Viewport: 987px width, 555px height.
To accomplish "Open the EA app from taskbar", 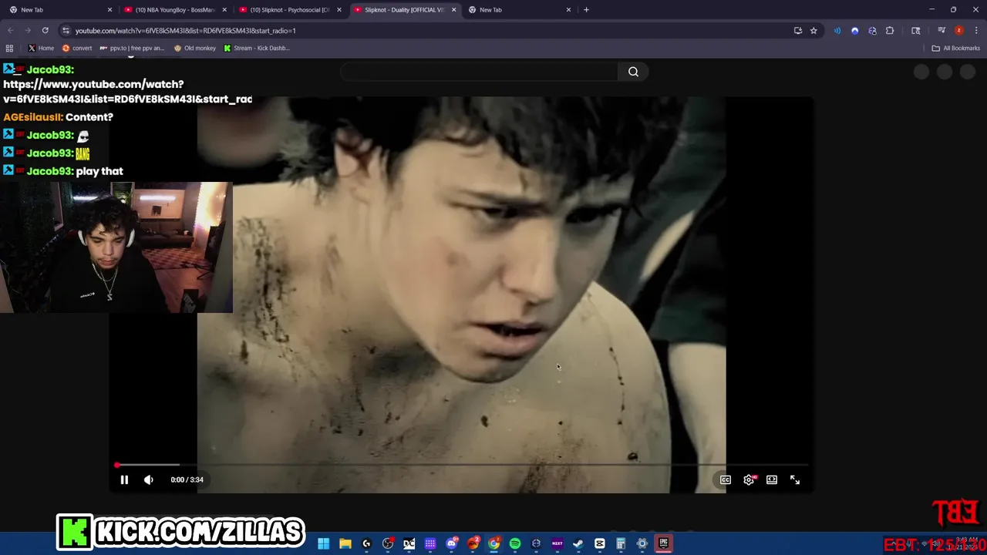I will click(x=473, y=544).
